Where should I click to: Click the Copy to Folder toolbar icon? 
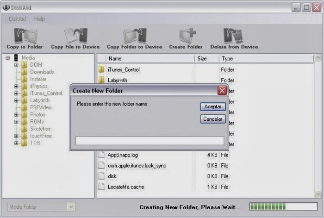(x=25, y=36)
